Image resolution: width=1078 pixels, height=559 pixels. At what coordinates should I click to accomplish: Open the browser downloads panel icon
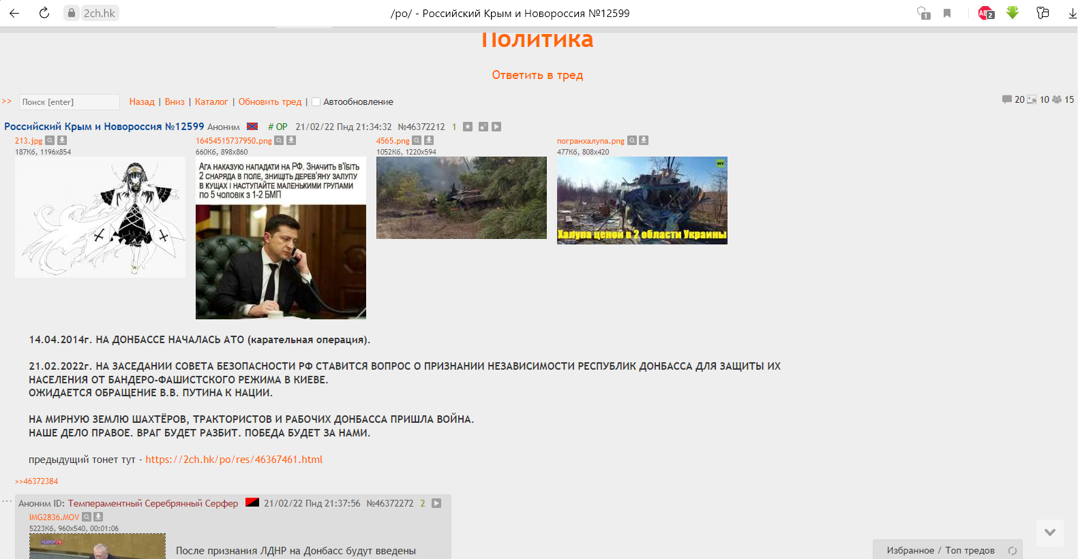point(1072,13)
